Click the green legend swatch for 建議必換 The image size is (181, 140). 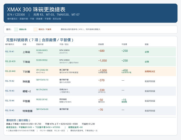tap(16, 29)
